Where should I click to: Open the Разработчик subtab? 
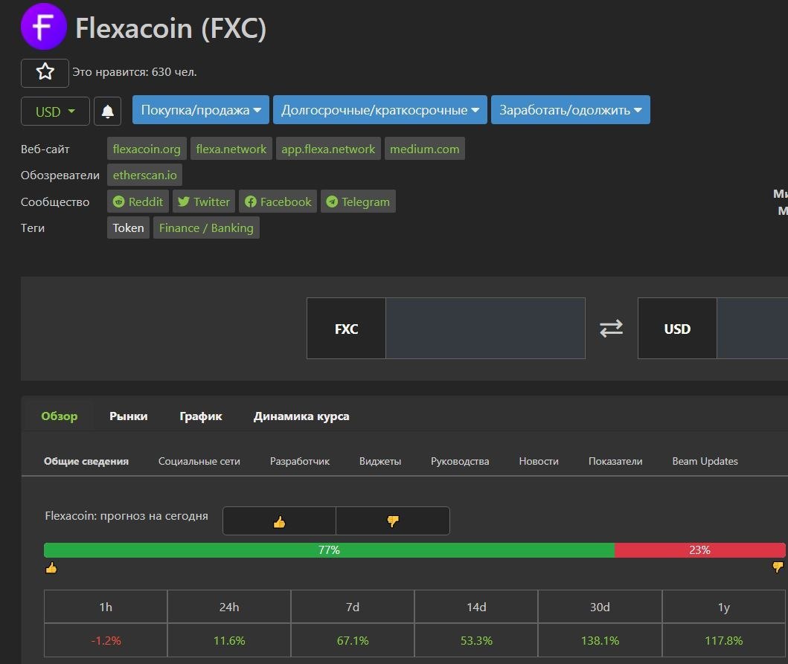[x=300, y=461]
